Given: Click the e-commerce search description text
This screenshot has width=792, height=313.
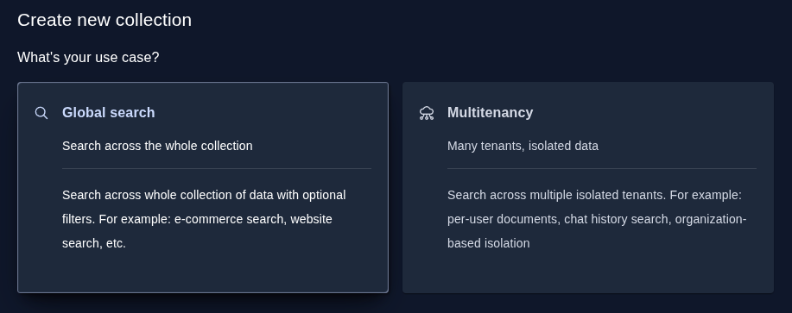Looking at the screenshot, I should point(231,219).
